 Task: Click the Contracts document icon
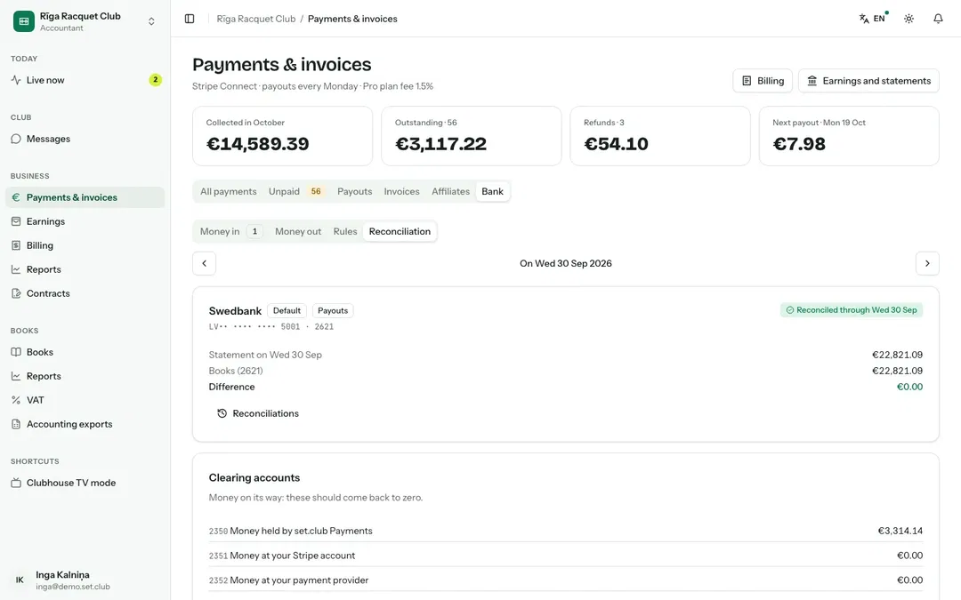coord(16,293)
